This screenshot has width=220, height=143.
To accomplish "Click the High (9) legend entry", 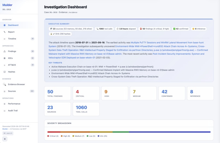I will 66,136.
